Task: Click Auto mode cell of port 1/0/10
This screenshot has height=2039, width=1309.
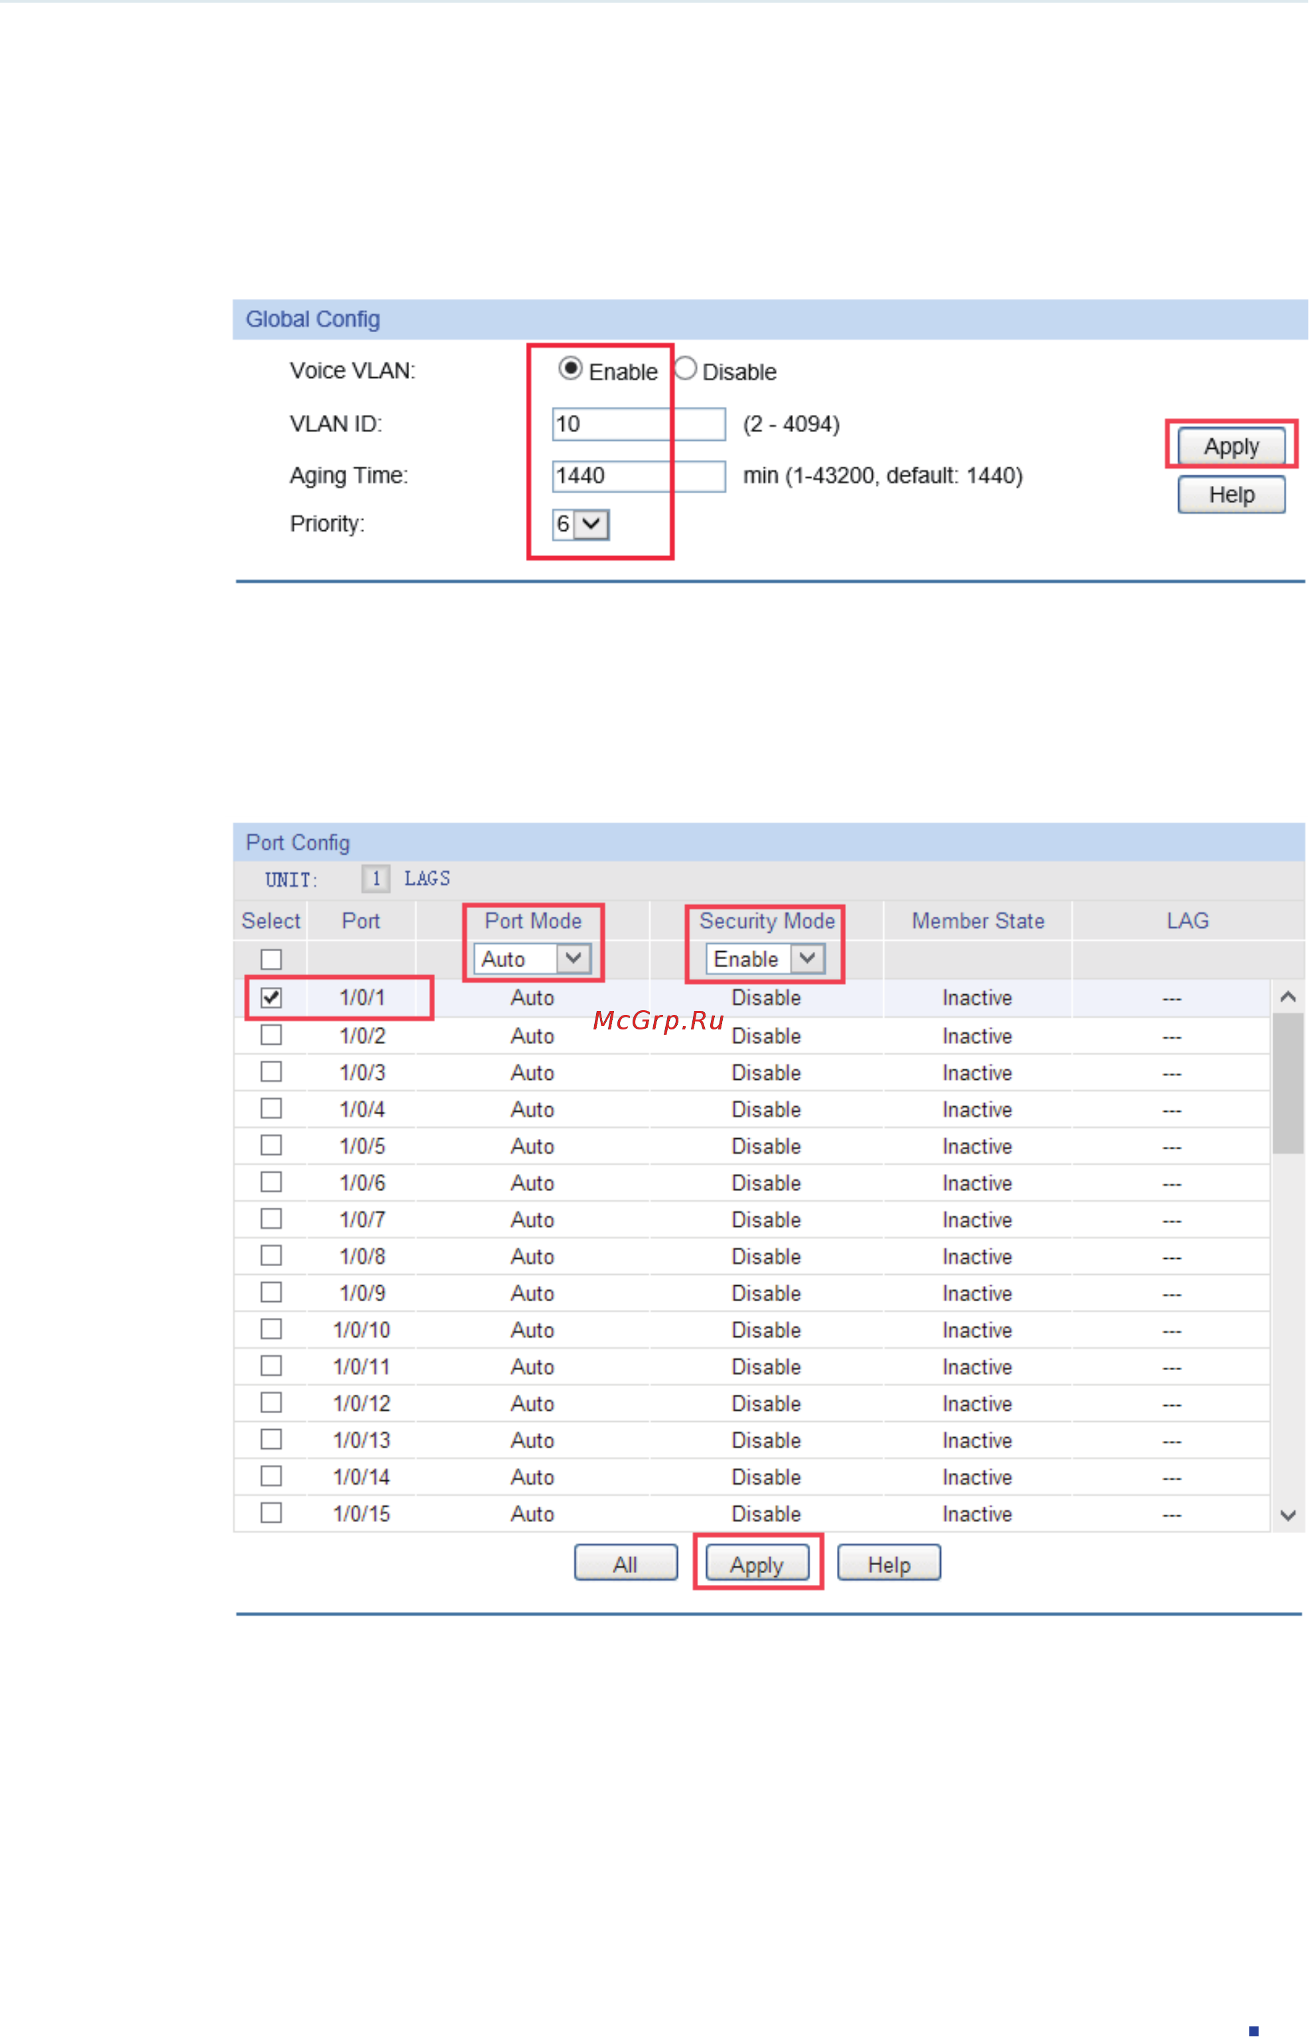Action: [x=532, y=1330]
